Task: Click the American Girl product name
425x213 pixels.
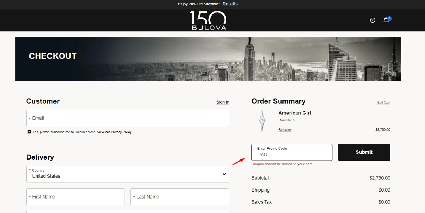Action: [x=295, y=113]
